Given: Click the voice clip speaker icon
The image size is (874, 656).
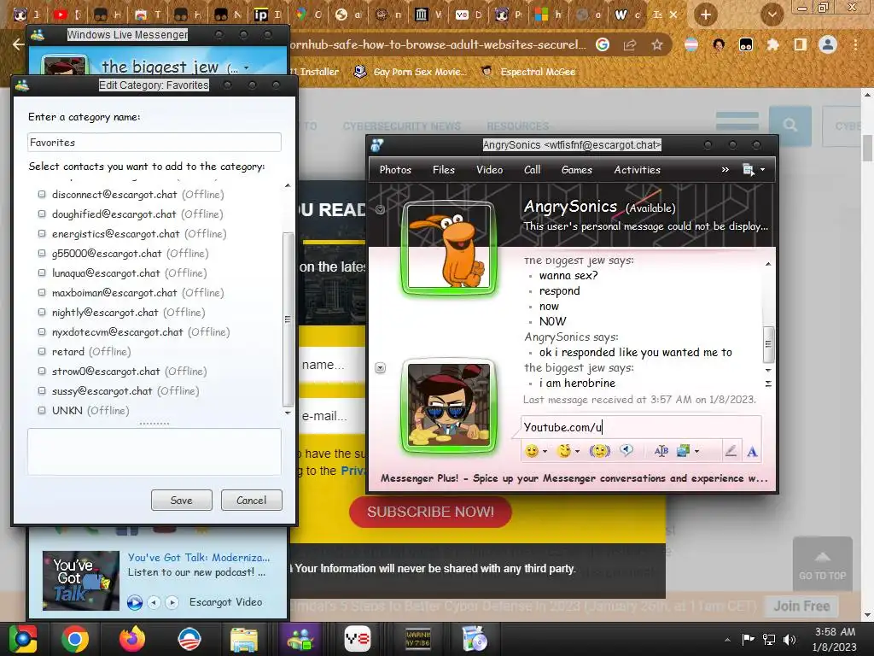Looking at the screenshot, I should click(626, 451).
